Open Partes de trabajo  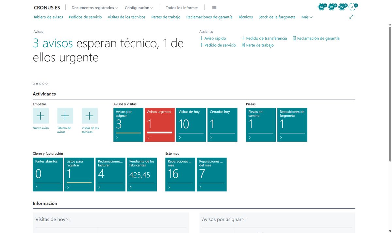[x=166, y=17]
